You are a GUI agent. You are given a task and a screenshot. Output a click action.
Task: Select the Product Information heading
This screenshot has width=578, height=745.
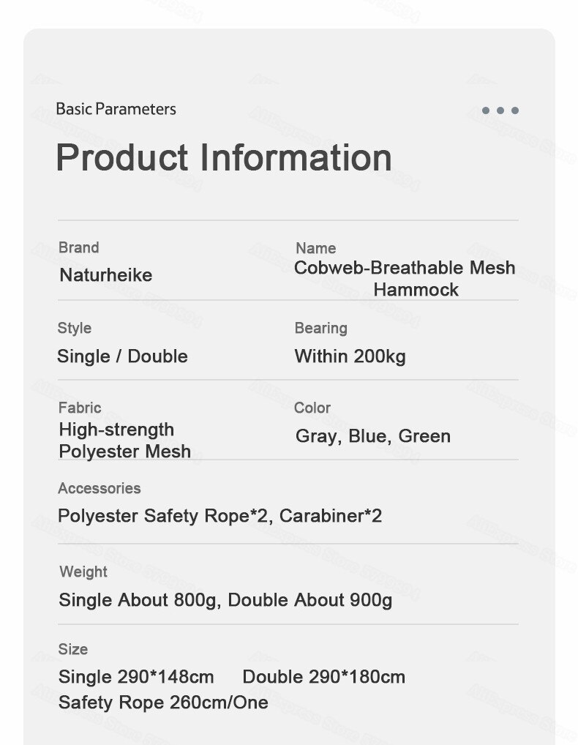224,158
